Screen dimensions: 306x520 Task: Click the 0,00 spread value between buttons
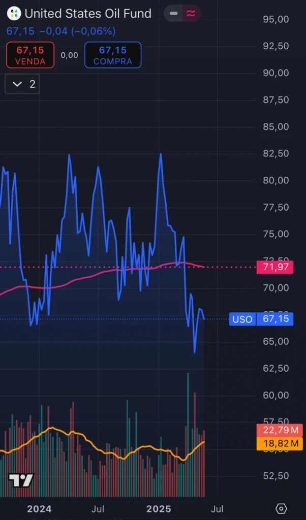[69, 55]
